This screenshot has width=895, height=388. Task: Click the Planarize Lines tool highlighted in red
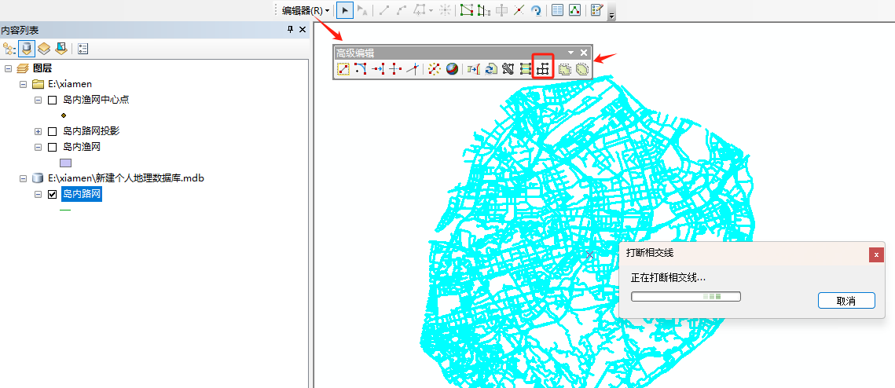(x=543, y=69)
